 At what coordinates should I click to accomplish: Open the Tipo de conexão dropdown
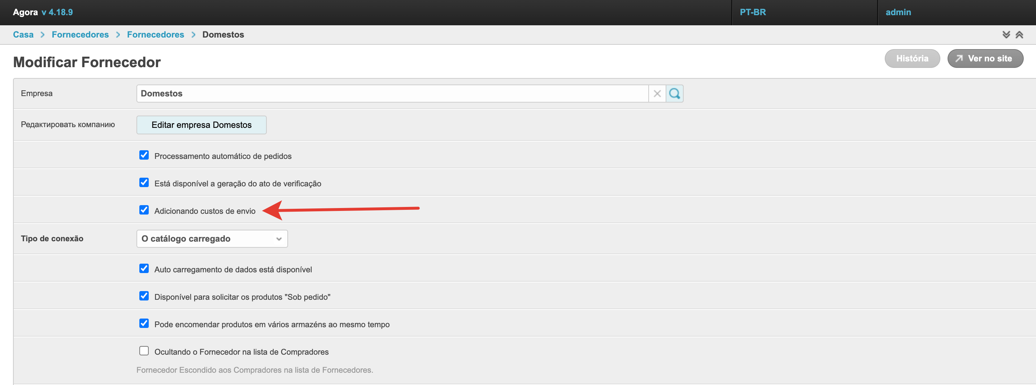(212, 239)
